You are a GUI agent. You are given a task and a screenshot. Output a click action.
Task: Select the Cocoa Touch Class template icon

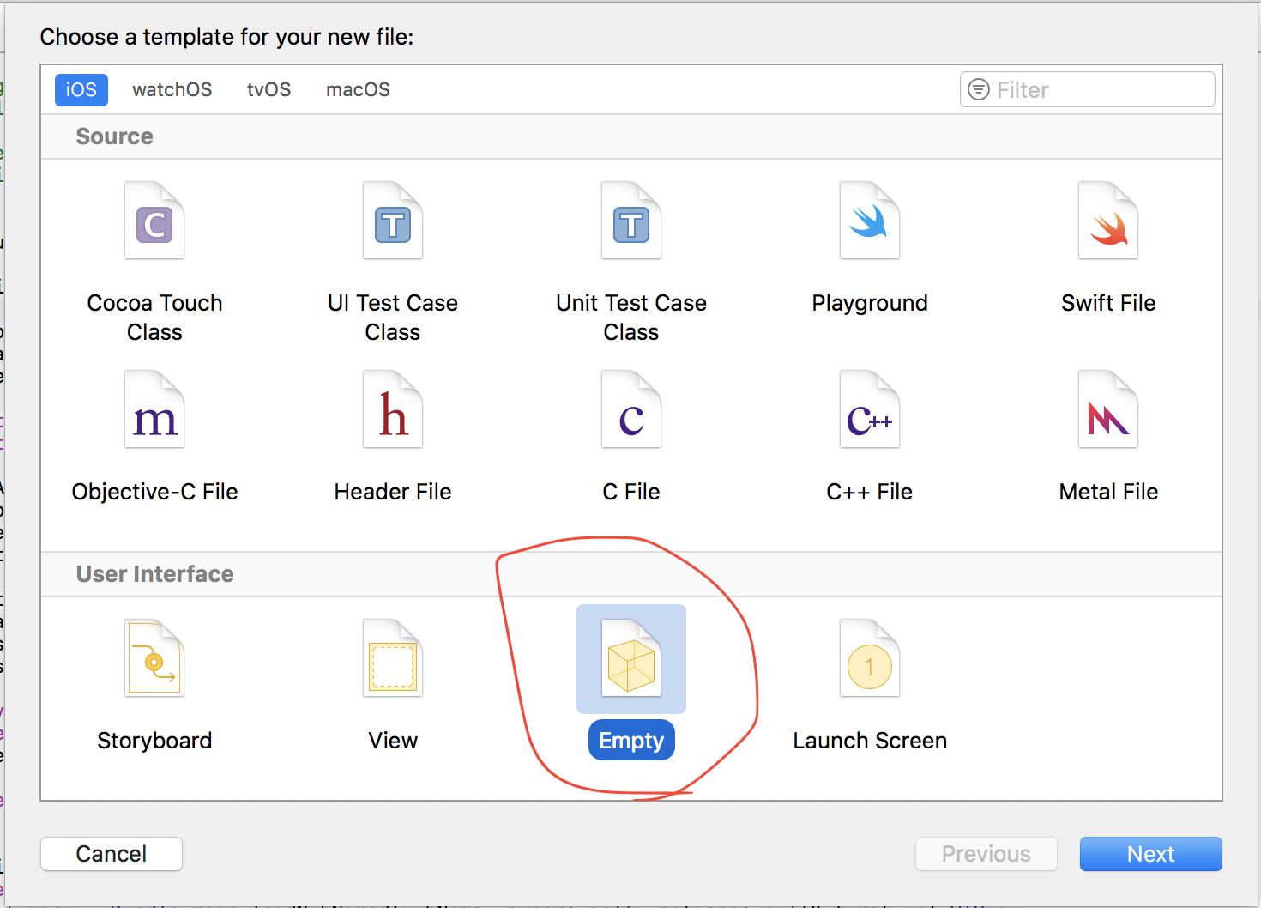[154, 221]
